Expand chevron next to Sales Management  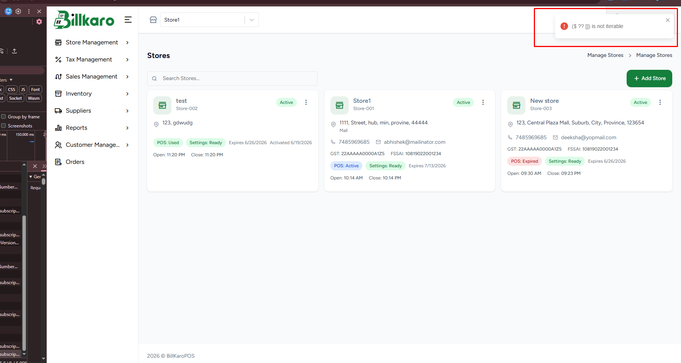(127, 77)
